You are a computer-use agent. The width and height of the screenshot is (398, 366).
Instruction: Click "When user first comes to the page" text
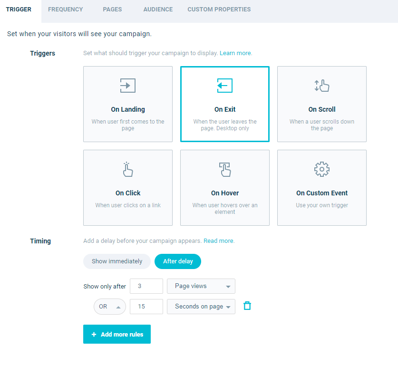point(128,125)
